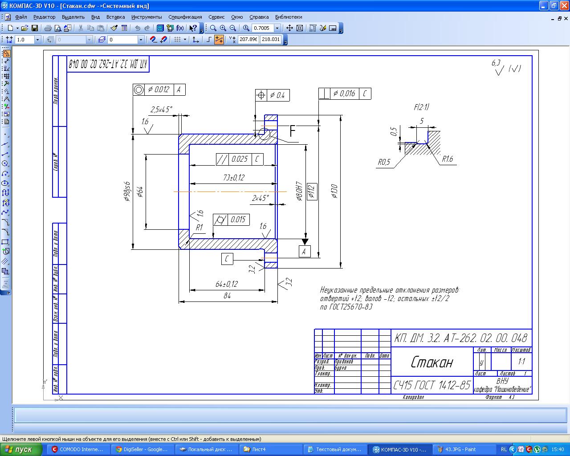
Task: Open the Инструменты menu
Action: (147, 17)
